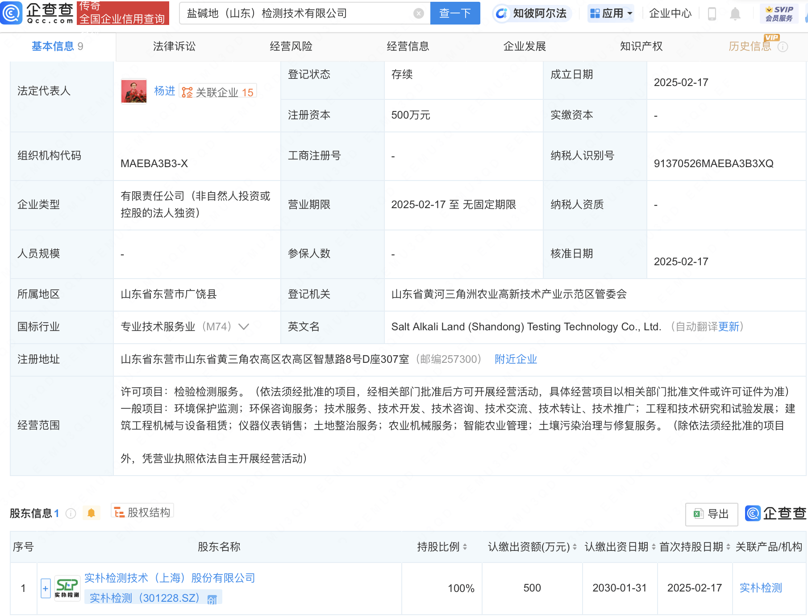Select tax ID 91370526MAEBA3B3XQ

tap(713, 164)
